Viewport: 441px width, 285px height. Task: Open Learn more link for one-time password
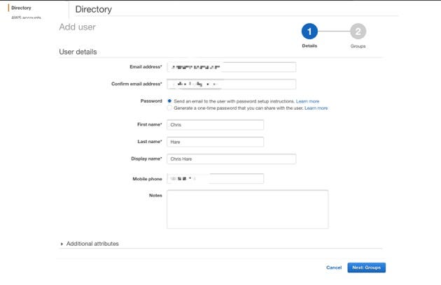tap(316, 108)
